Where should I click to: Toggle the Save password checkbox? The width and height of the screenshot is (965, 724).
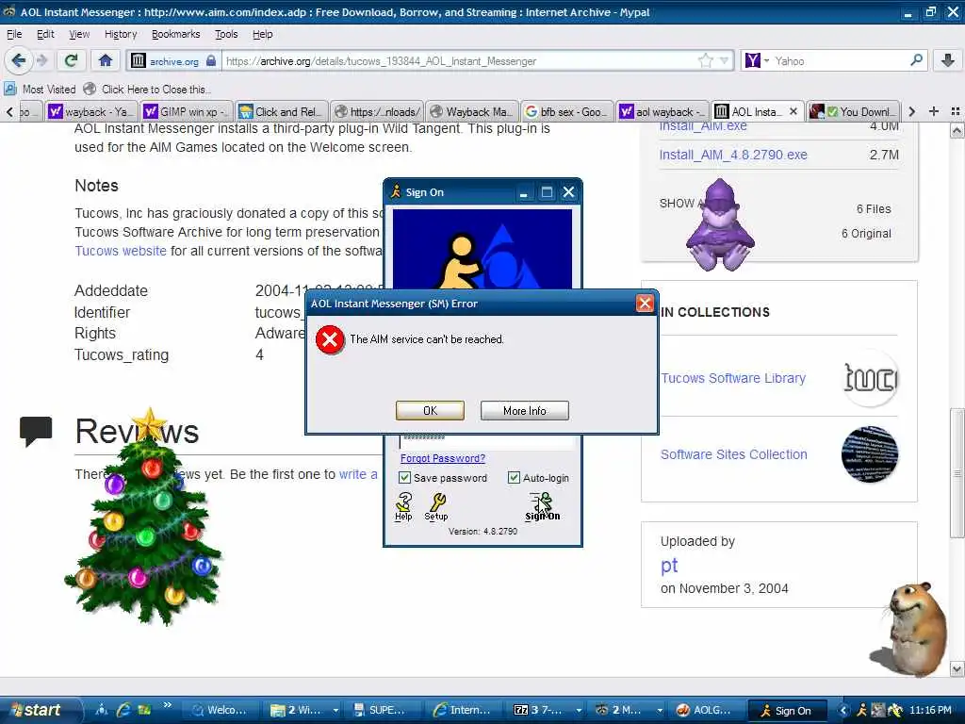coord(404,478)
